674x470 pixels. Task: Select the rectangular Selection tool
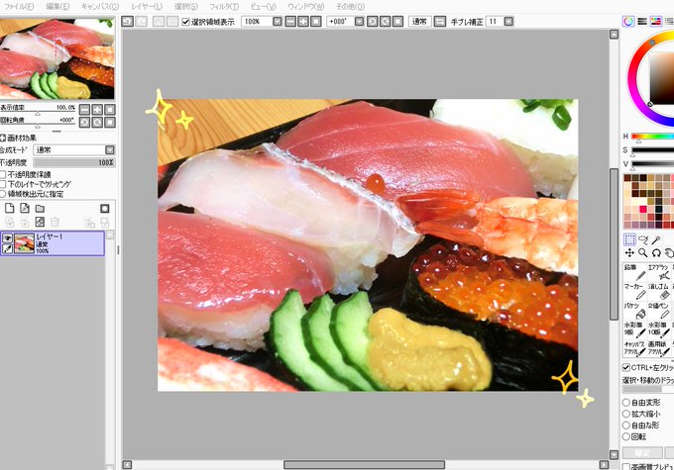629,239
